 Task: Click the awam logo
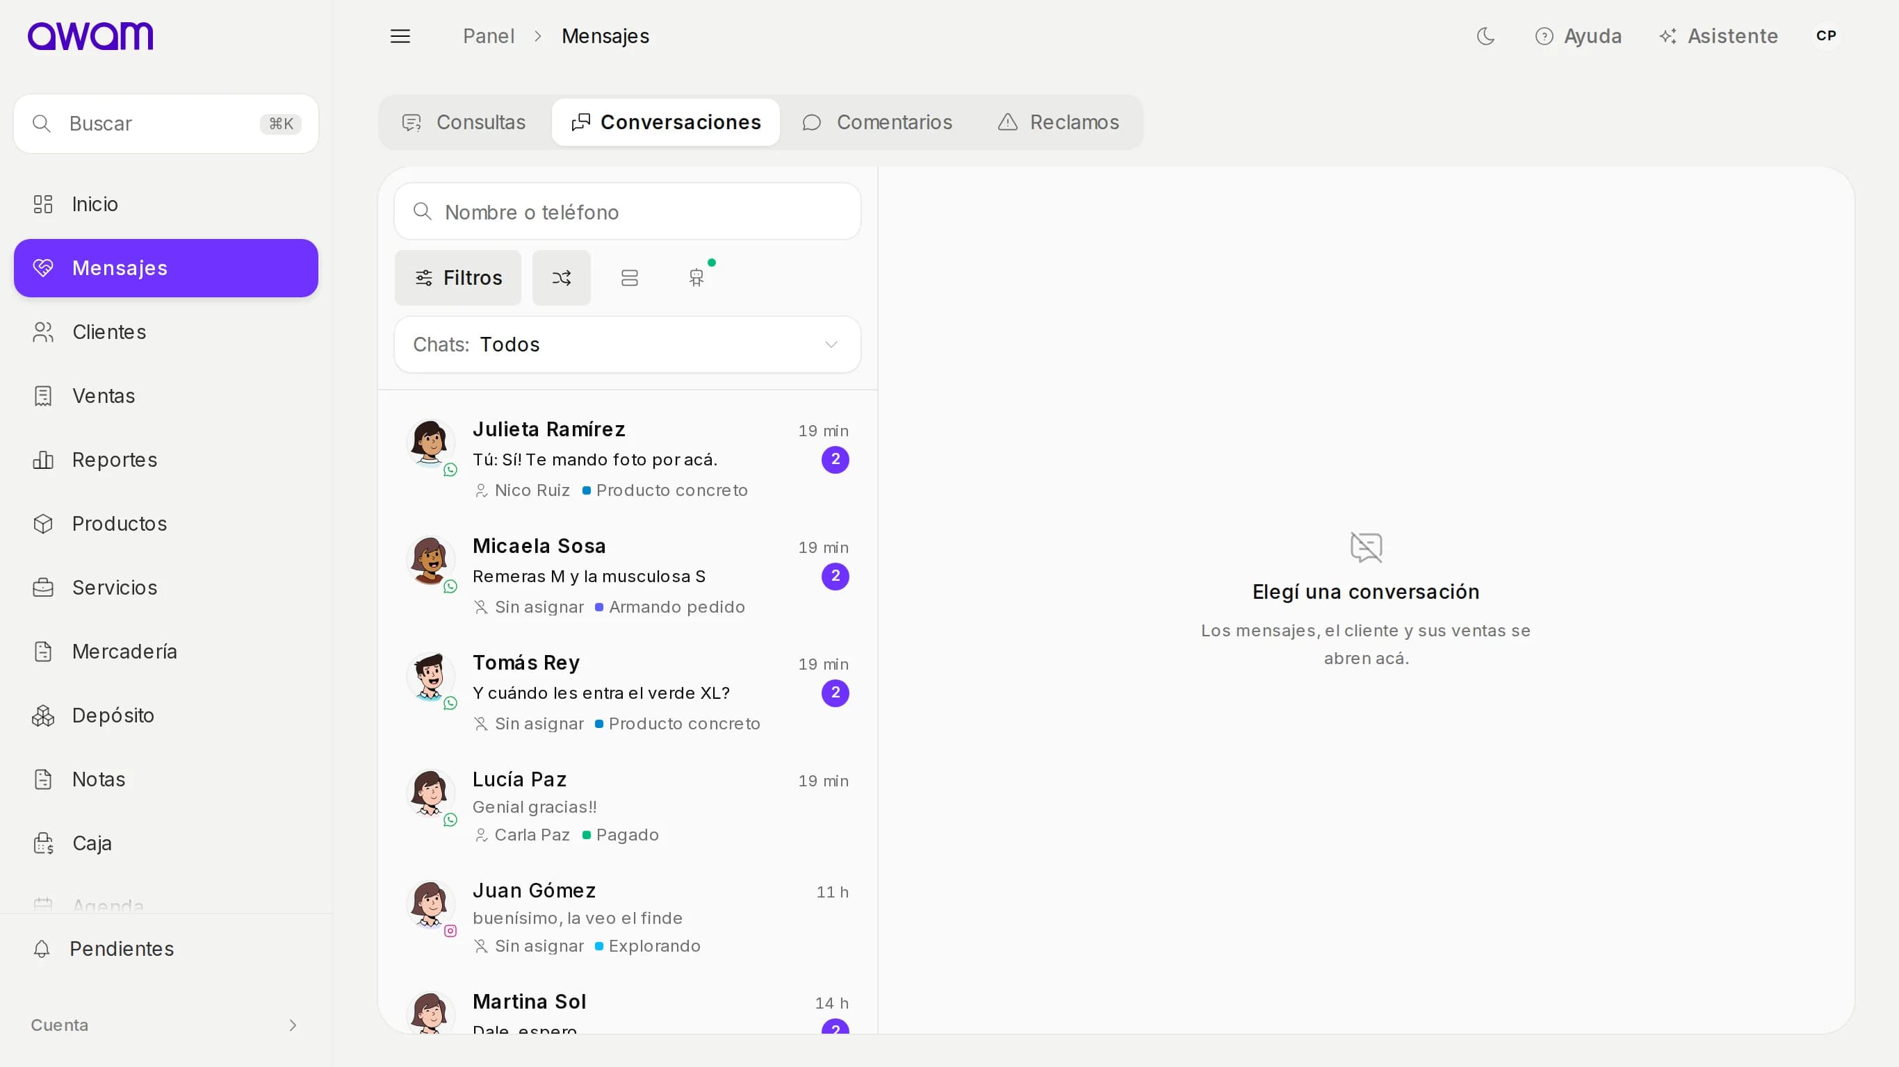tap(90, 36)
